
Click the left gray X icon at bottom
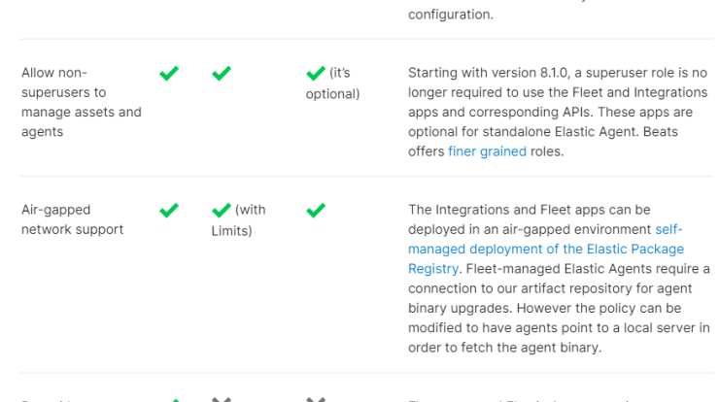coord(222,399)
